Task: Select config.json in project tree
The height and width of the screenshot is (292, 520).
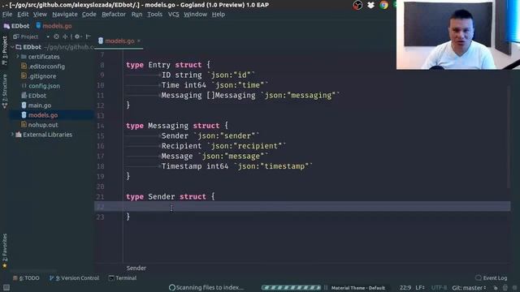Action: (44, 86)
